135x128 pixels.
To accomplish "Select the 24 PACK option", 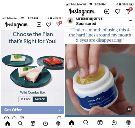I will point(40,99).
